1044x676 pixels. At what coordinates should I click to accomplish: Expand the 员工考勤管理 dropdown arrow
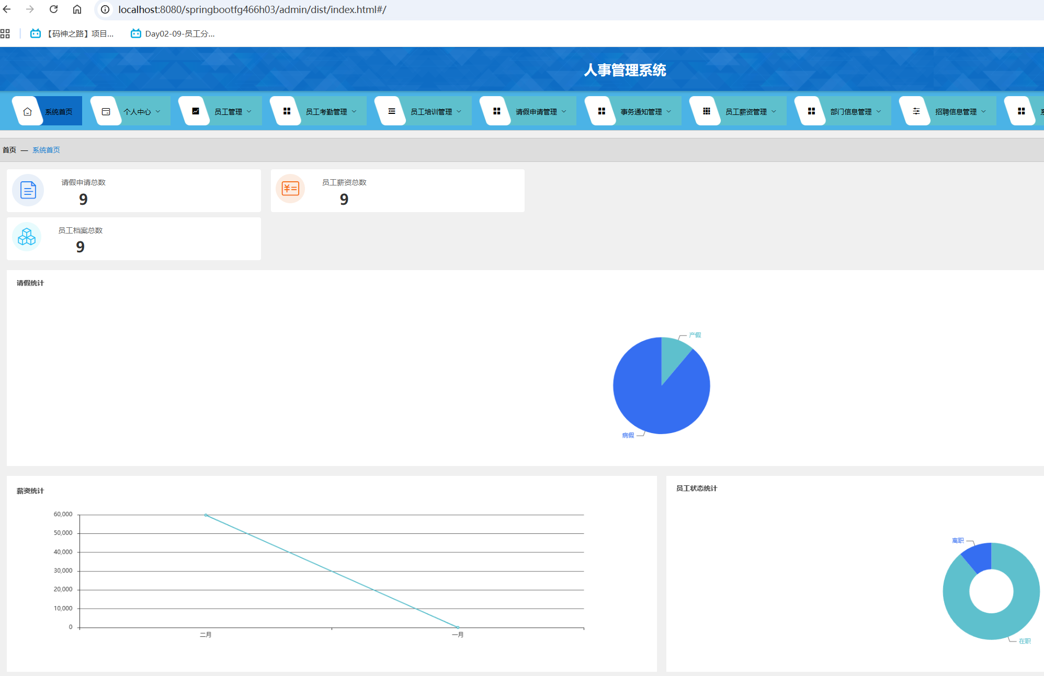(355, 111)
